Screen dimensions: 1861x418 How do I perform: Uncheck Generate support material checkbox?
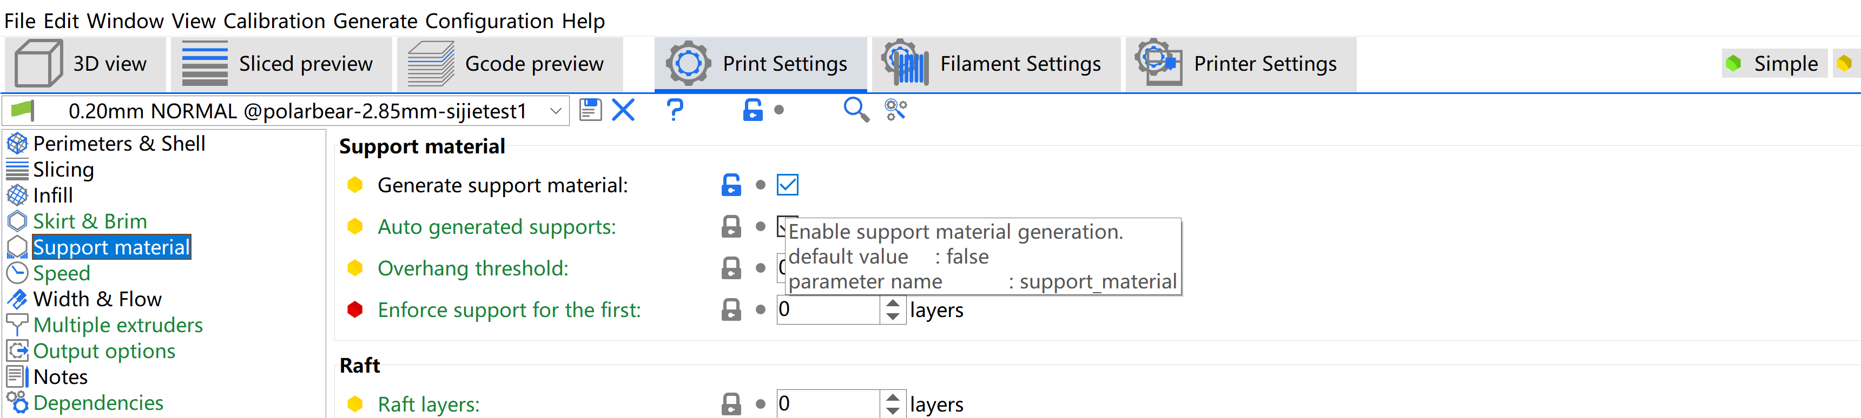787,185
